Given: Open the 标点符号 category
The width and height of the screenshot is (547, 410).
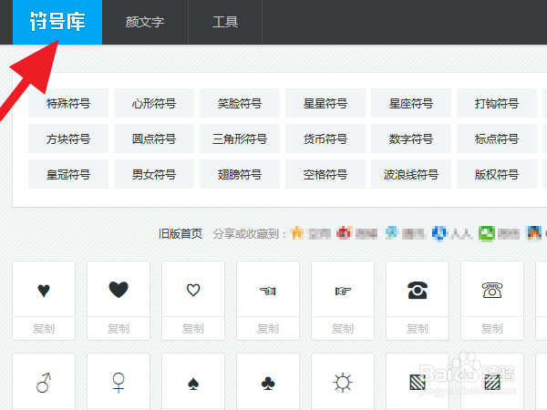Looking at the screenshot, I should coord(497,138).
